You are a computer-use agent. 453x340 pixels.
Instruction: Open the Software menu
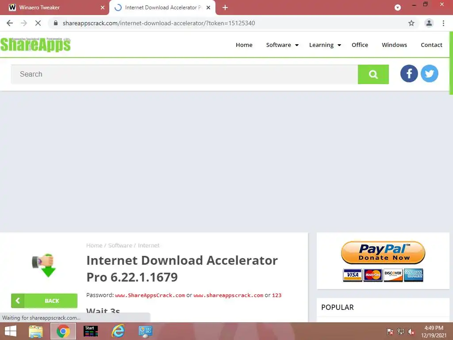[279, 45]
